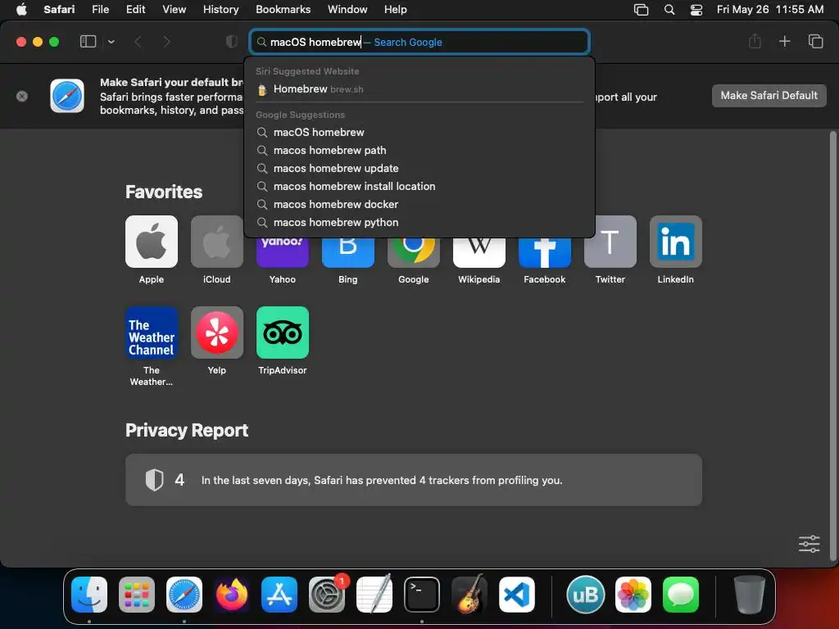Open Firefox from the Dock
Viewport: 839px width, 629px height.
tap(232, 595)
